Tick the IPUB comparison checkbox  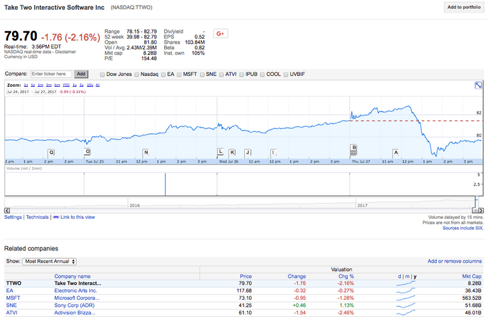pos(242,75)
